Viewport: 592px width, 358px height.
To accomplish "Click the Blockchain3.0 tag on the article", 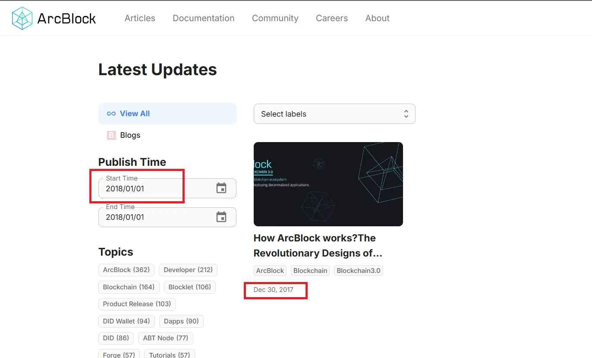I will coord(359,271).
